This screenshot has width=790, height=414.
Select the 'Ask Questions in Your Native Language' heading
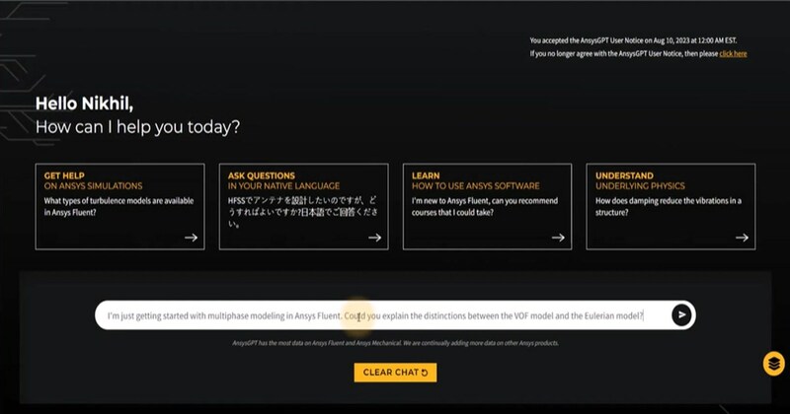(x=283, y=180)
